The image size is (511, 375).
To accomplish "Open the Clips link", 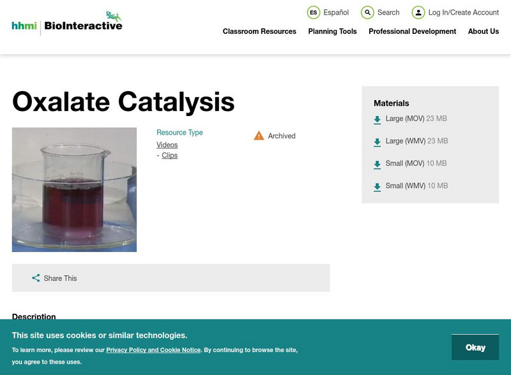I will click(168, 154).
